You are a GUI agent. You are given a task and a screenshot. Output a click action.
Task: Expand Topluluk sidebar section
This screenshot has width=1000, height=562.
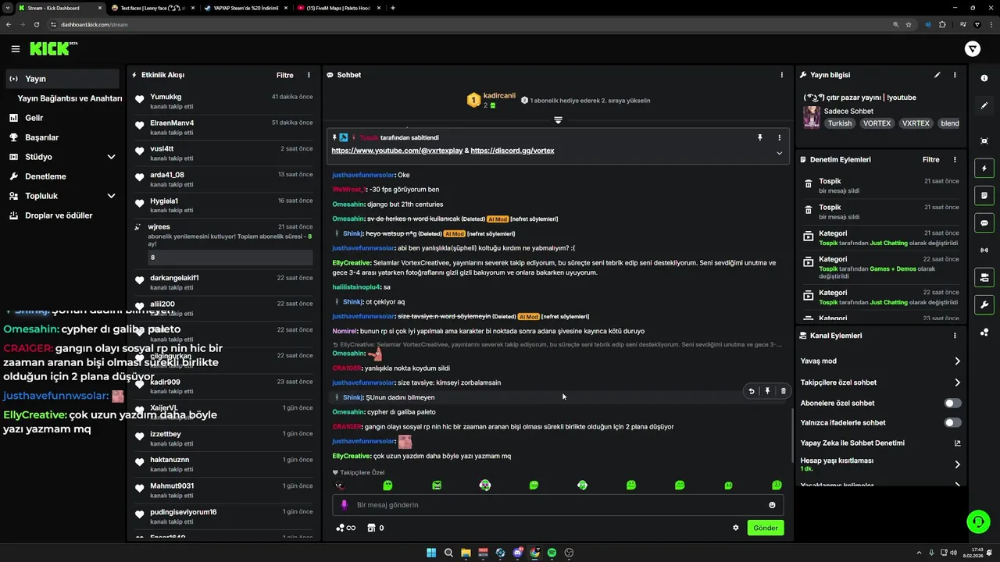111,196
